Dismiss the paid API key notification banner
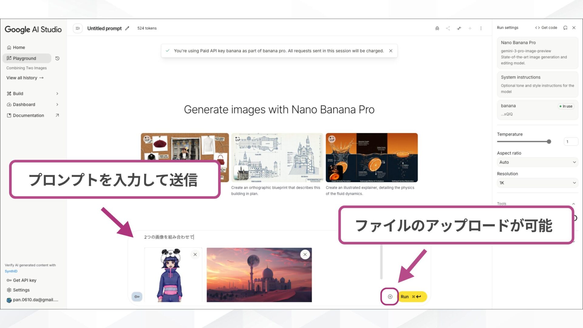The height and width of the screenshot is (328, 583). [391, 51]
